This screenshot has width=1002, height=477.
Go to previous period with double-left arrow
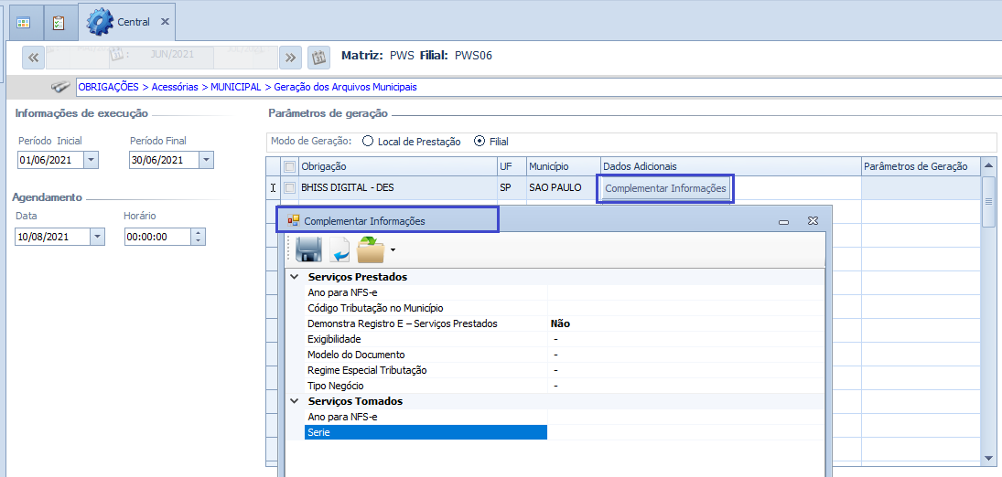[x=33, y=57]
